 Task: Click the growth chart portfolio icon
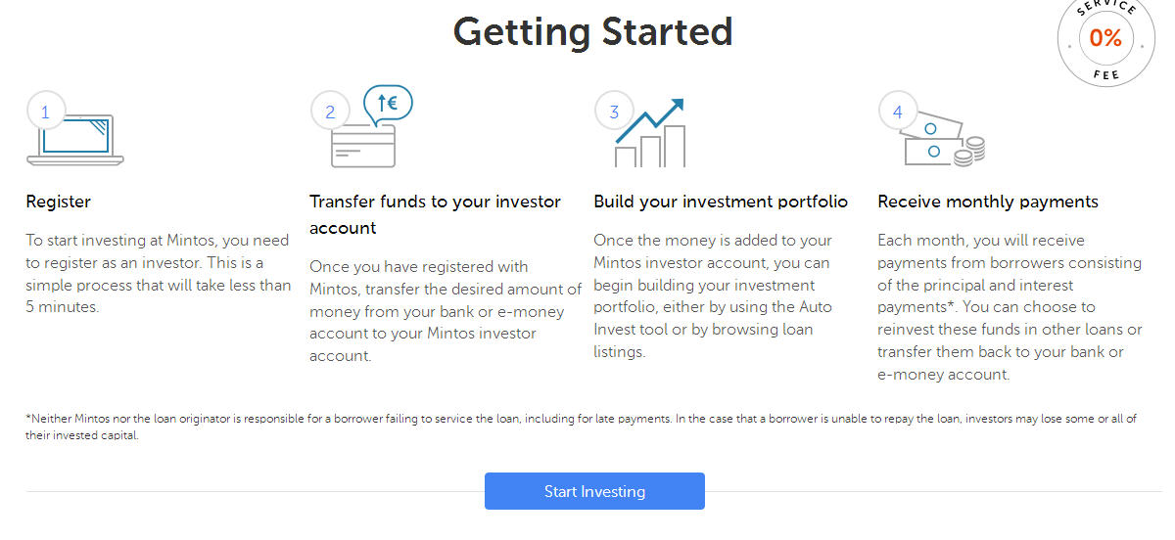[x=650, y=132]
